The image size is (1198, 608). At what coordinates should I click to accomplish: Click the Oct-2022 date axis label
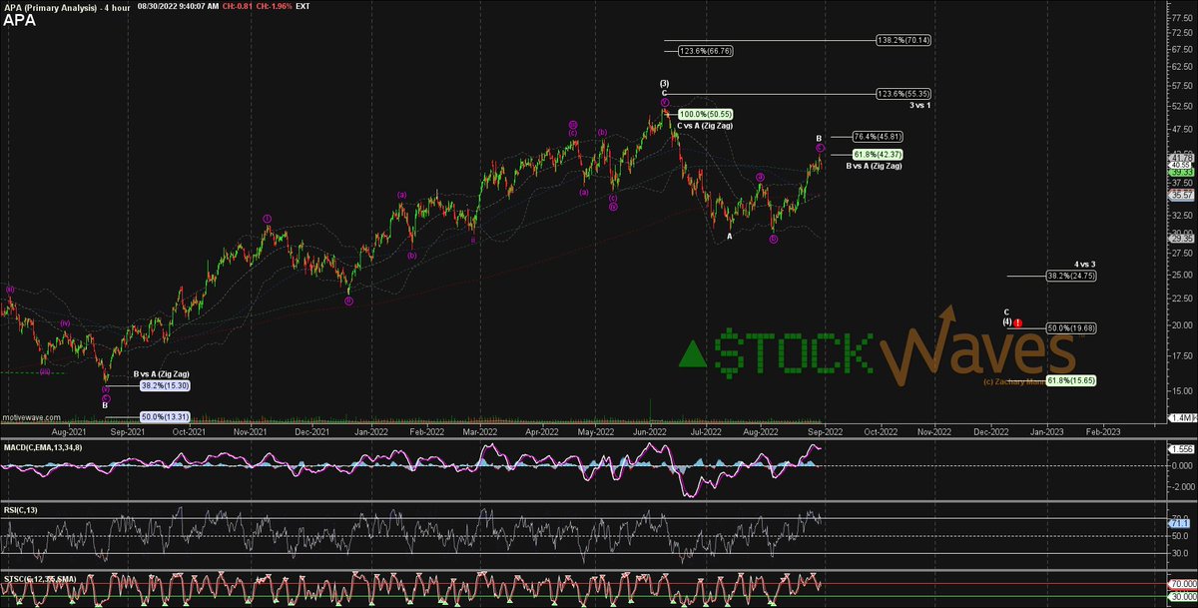pos(880,433)
